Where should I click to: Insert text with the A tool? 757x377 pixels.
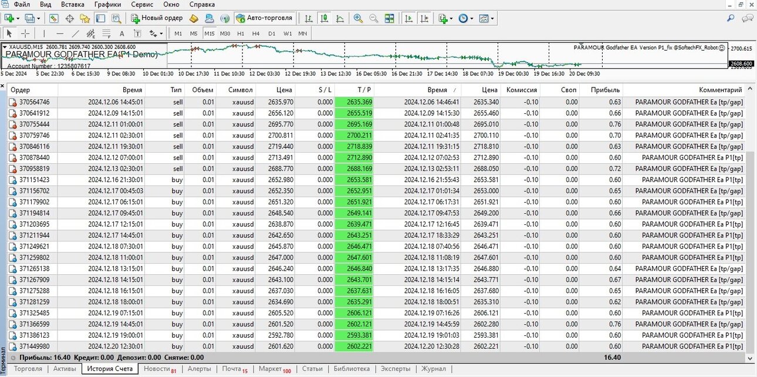pyautogui.click(x=122, y=33)
